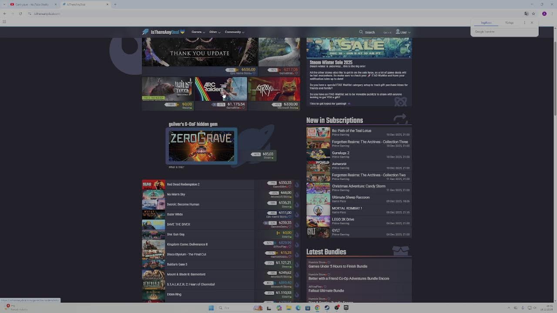
Task: Select the Türkçe translate tab
Action: (x=509, y=23)
